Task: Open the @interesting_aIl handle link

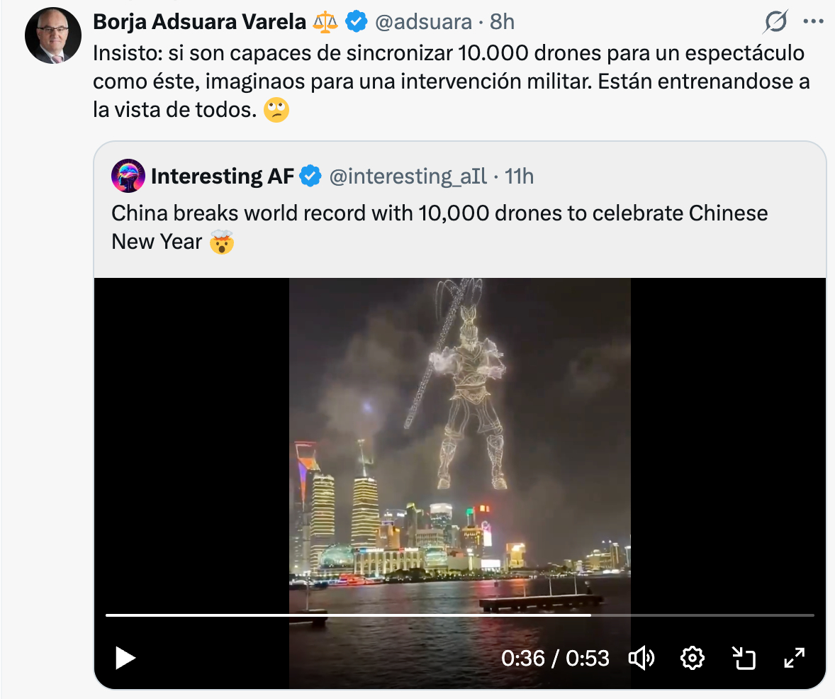Action: pos(408,176)
